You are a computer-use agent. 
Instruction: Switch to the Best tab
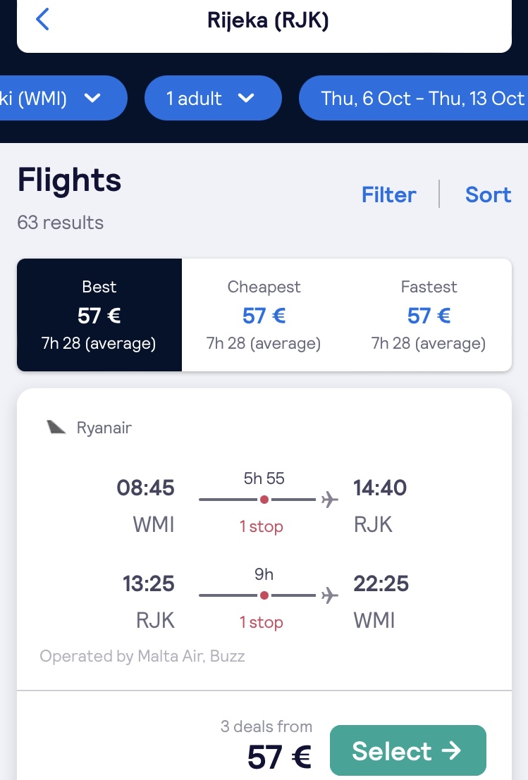[99, 315]
